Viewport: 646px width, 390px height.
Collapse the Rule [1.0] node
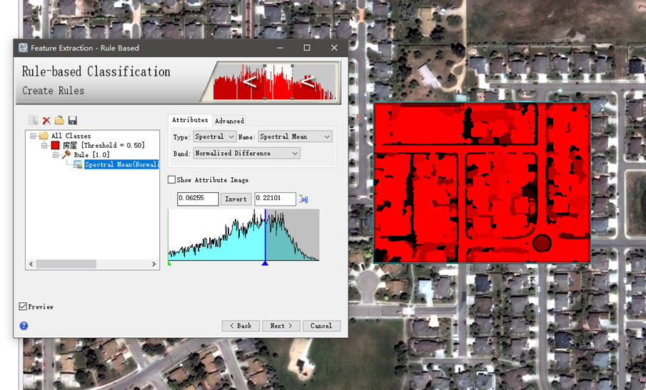point(56,155)
